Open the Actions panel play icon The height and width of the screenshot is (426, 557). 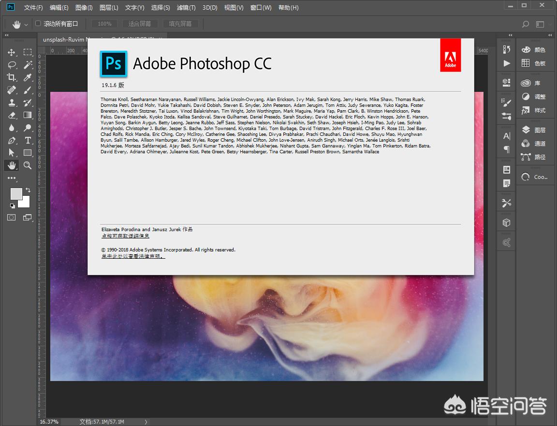507,63
